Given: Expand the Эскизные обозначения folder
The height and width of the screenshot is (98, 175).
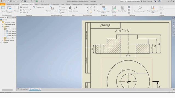Looking at the screenshot, I should pos(3,38).
